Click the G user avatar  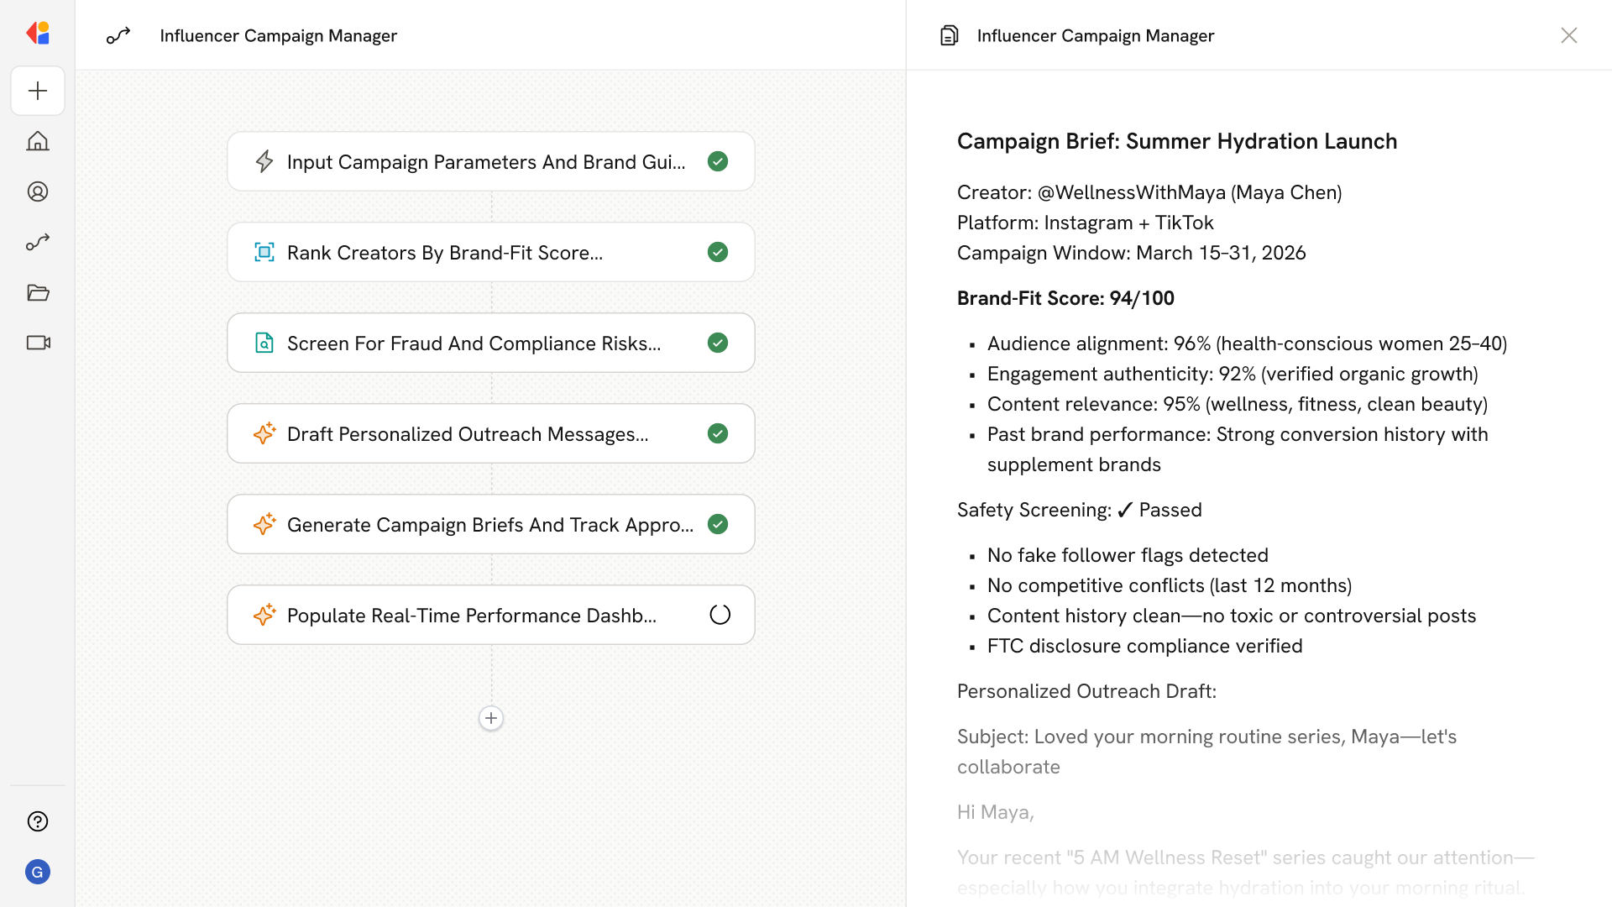[x=38, y=872]
